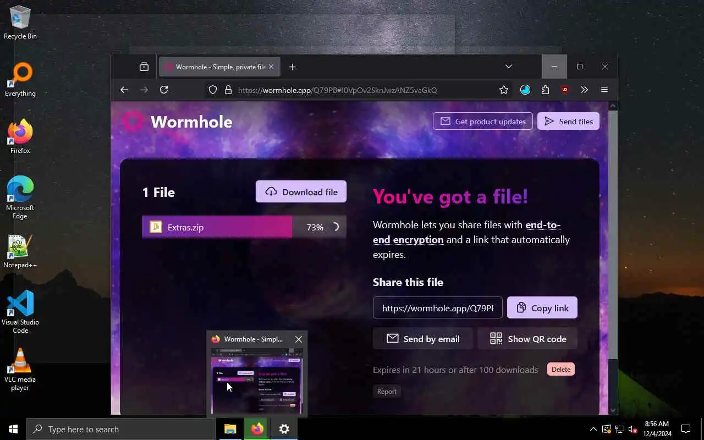Close the Wormhole taskbar preview window
The image size is (704, 440).
[299, 339]
